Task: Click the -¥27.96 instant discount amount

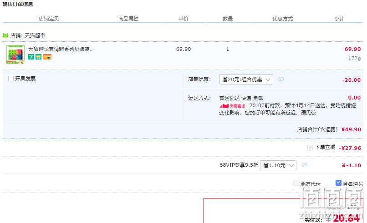Action: [x=350, y=148]
